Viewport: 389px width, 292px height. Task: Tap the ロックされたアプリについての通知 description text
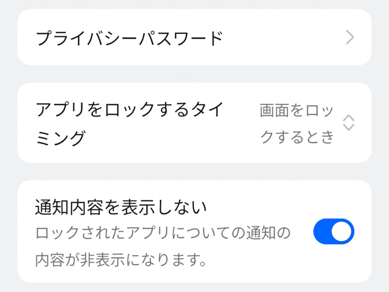point(163,233)
